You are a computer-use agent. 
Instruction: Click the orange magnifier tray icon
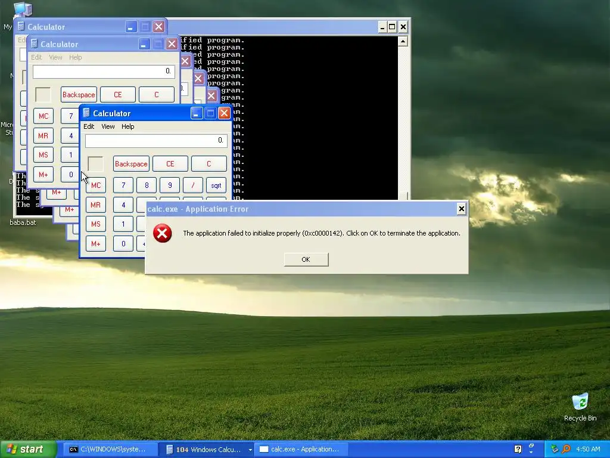[x=566, y=450]
